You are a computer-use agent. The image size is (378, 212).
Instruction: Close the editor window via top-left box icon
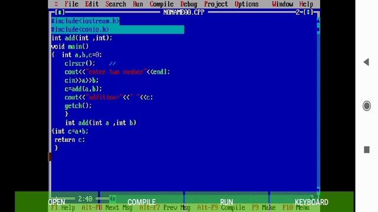pyautogui.click(x=60, y=12)
